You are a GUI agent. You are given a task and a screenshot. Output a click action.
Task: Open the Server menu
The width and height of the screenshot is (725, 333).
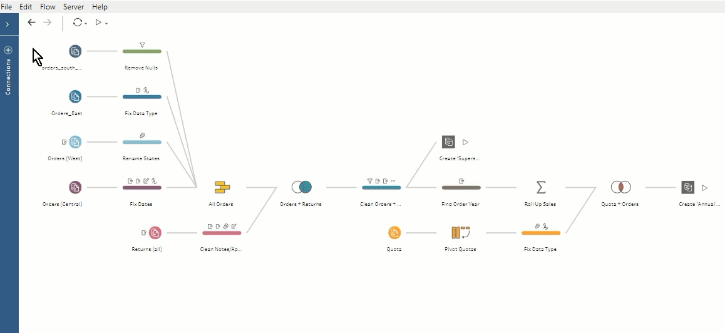[x=73, y=7]
